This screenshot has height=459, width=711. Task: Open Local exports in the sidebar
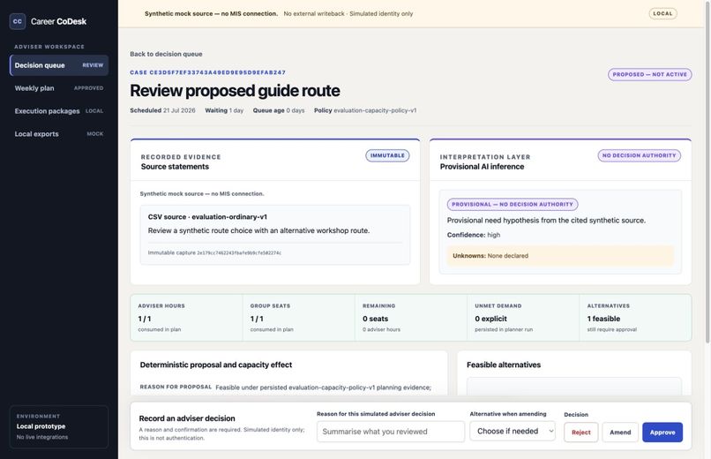59,134
